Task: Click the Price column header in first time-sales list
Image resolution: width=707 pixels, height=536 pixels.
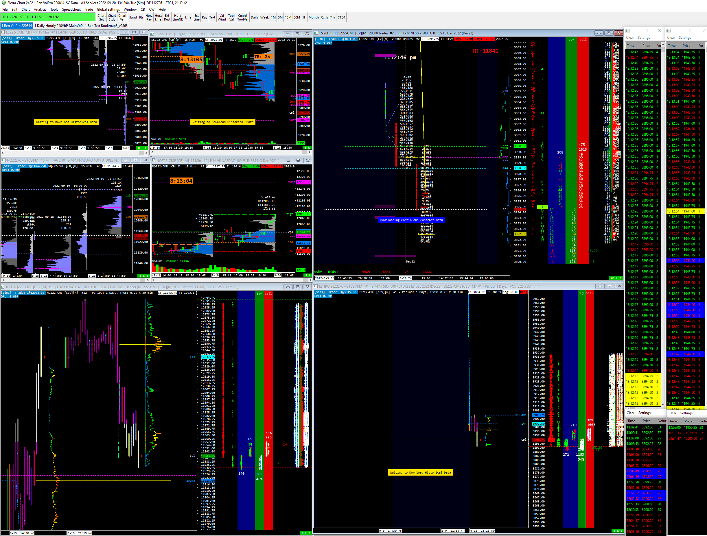Action: point(646,46)
